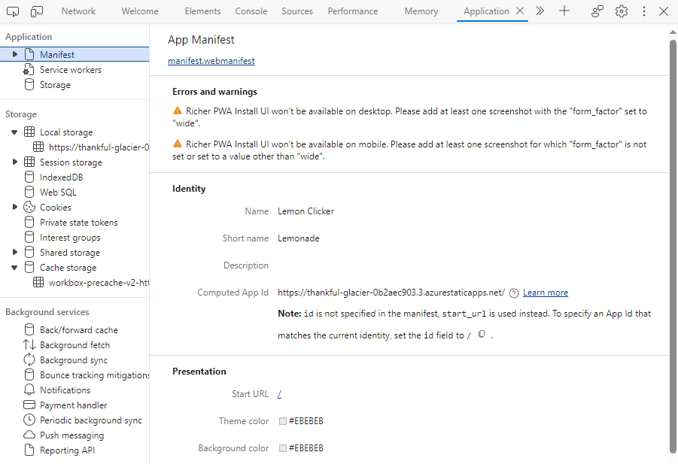Click the Bounce tracking mitigations icon
This screenshot has width=678, height=464.
click(29, 375)
